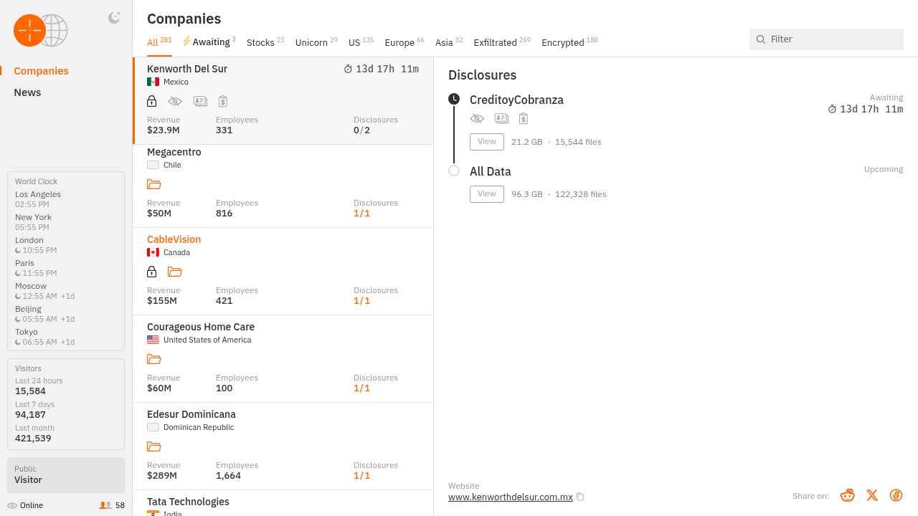View the CreditoyCobranza disclosure
The height and width of the screenshot is (516, 918).
[487, 142]
